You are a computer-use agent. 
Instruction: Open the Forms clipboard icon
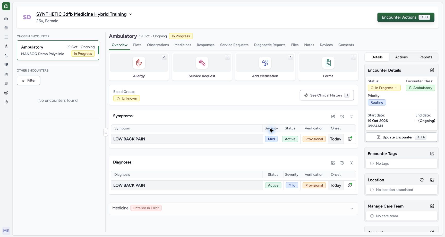coord(328,63)
